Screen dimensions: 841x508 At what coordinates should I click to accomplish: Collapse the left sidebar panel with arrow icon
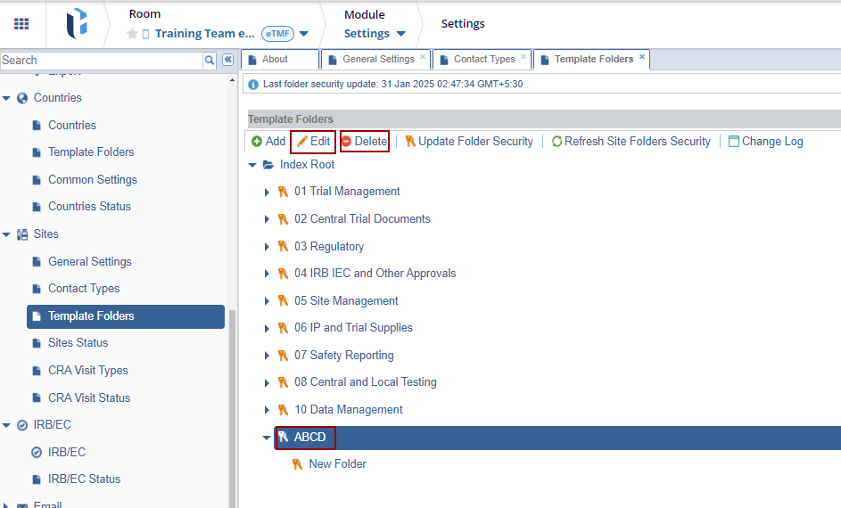(227, 60)
